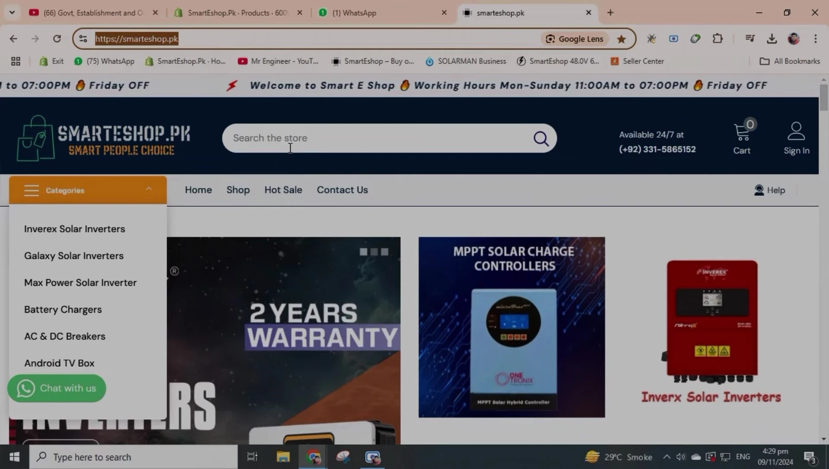Select Battery Chargers category
The height and width of the screenshot is (469, 829).
[x=63, y=310]
